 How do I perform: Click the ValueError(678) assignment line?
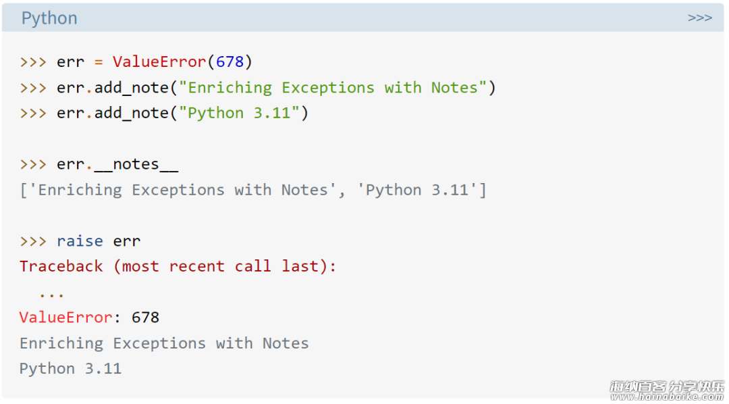tap(136, 62)
